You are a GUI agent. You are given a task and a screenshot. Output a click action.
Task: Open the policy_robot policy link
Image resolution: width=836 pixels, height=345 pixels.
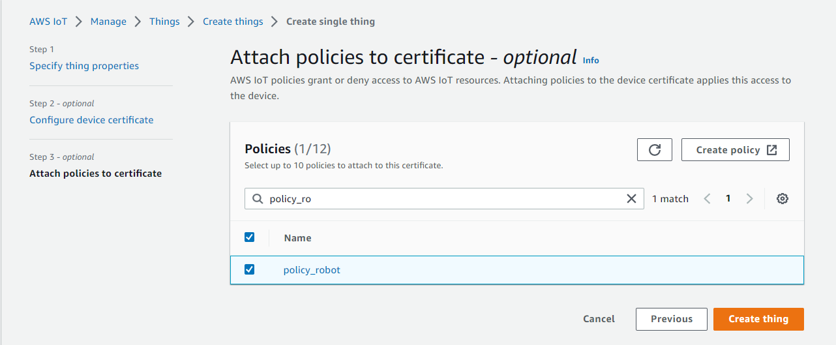312,270
